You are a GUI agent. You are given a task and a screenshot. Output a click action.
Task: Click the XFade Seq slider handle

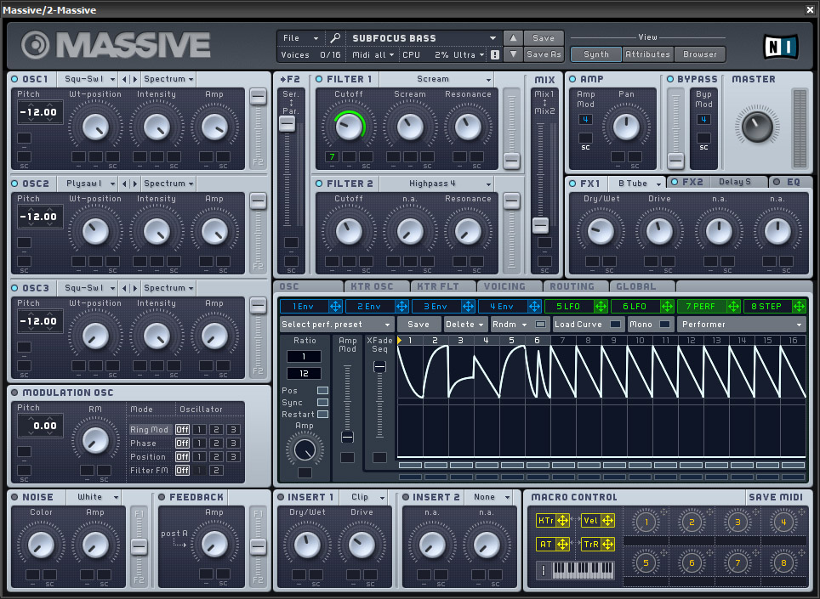pos(379,366)
